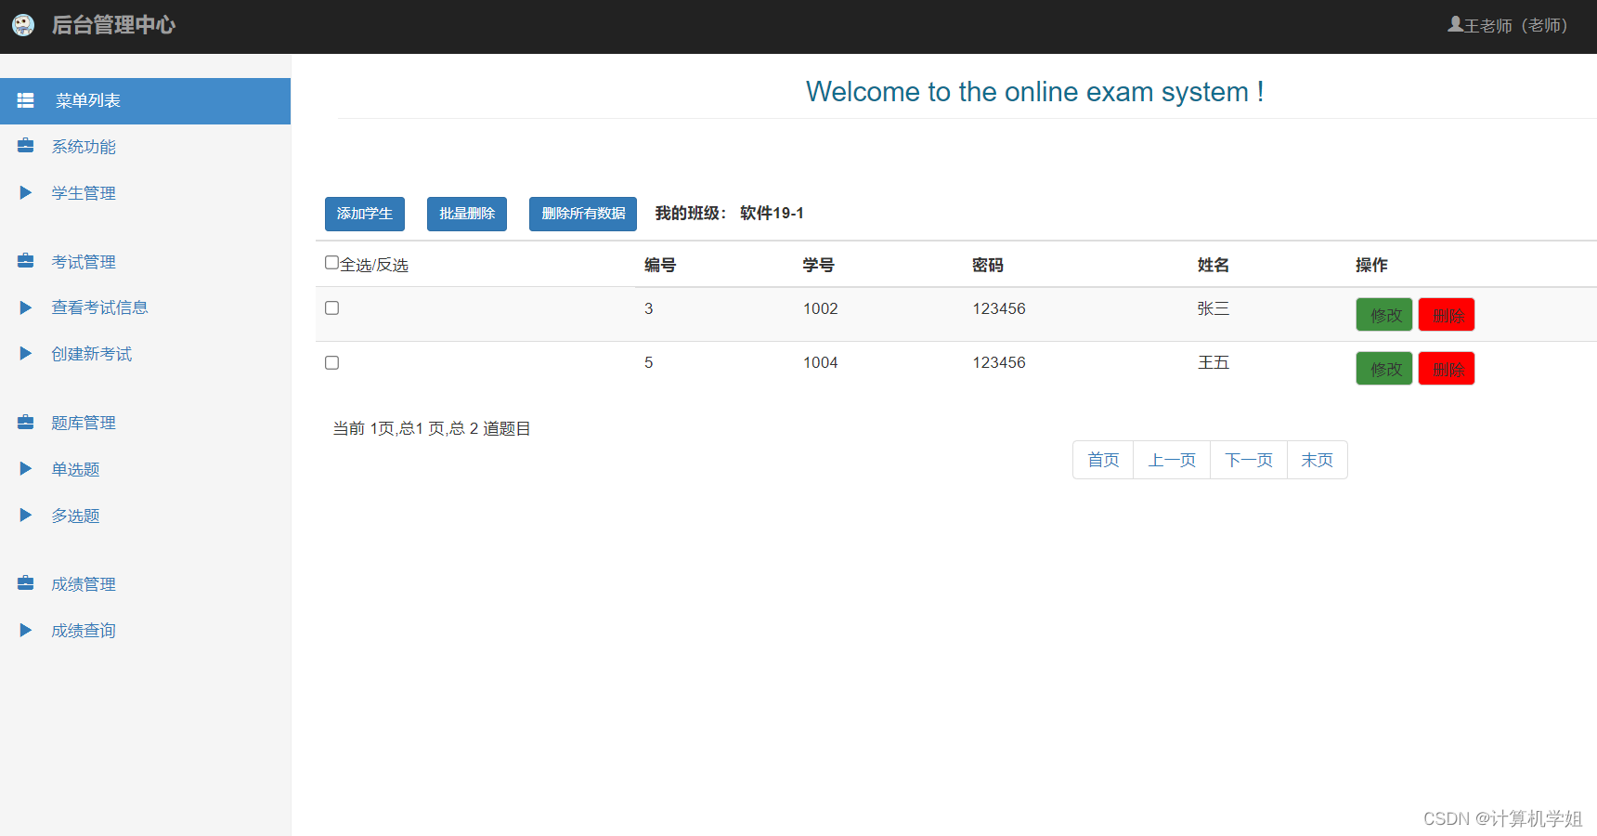Click the Welcome to the online exam system heading
The height and width of the screenshot is (836, 1597).
[1034, 92]
